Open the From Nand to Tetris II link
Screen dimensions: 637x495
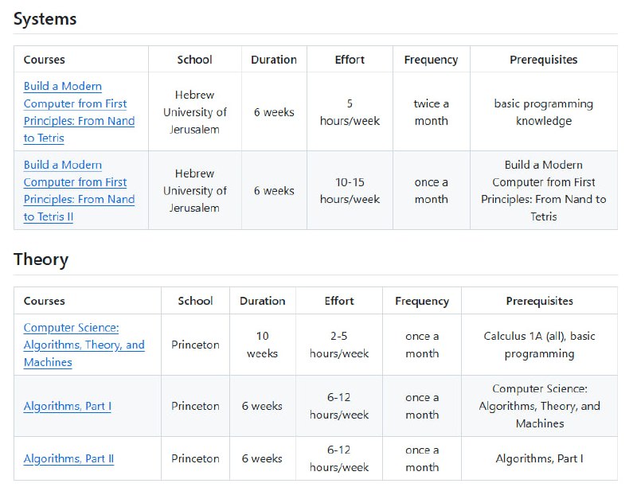click(x=79, y=191)
